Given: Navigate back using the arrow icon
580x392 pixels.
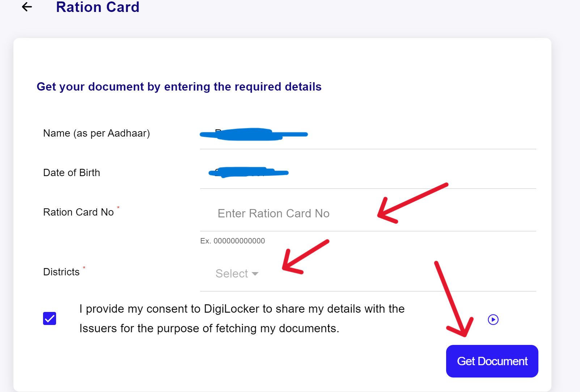Looking at the screenshot, I should (x=26, y=7).
